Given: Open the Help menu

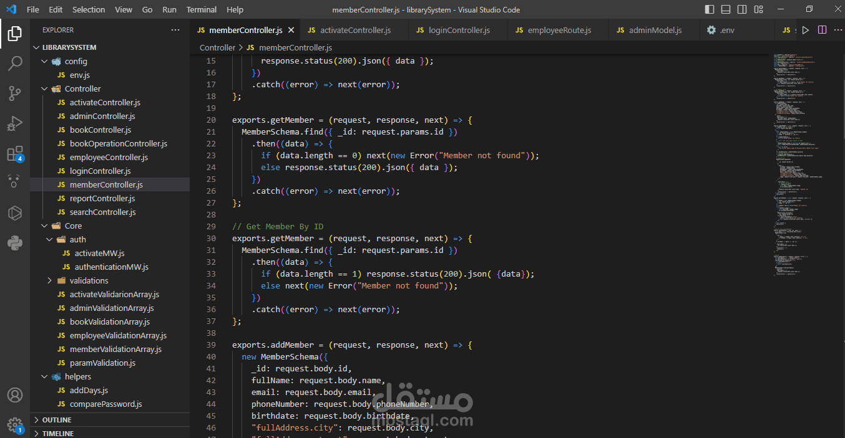Looking at the screenshot, I should [x=235, y=9].
